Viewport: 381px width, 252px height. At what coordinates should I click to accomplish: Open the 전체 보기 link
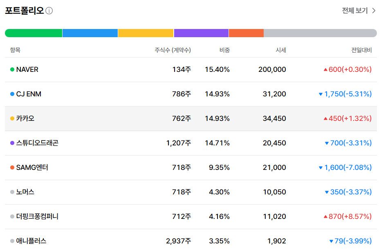tap(359, 11)
